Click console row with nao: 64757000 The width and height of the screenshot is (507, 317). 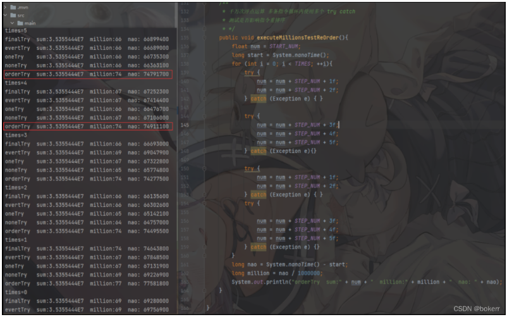[x=87, y=223]
